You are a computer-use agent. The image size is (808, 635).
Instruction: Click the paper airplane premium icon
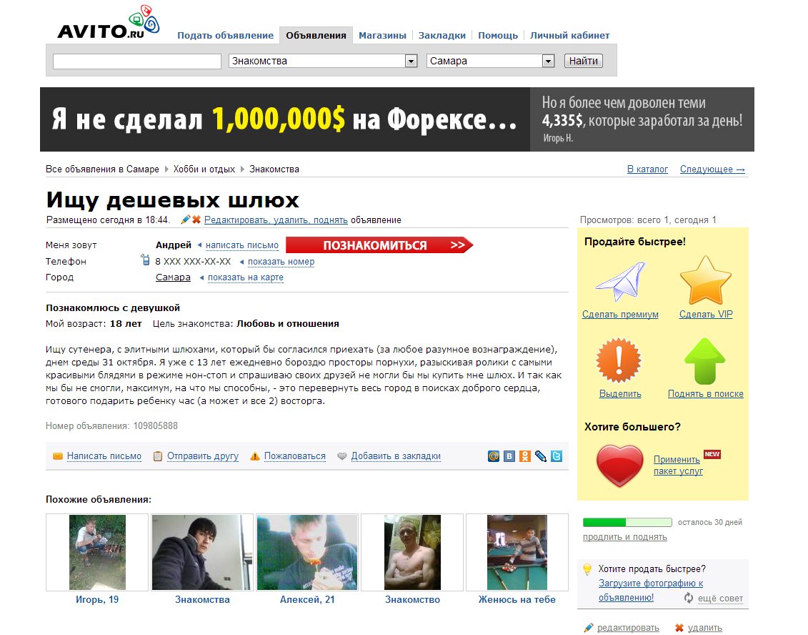click(x=619, y=282)
